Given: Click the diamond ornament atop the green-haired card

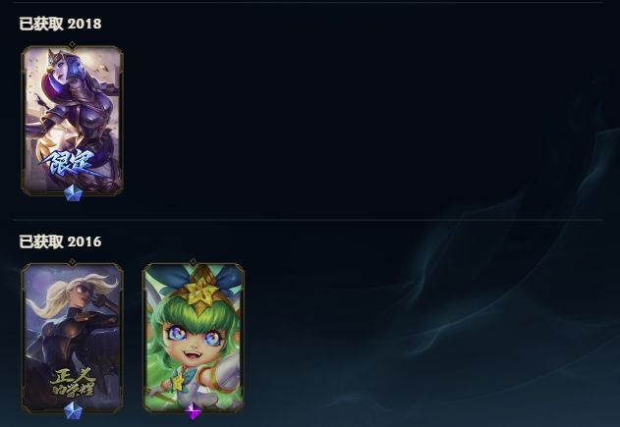Looking at the screenshot, I should click(193, 262).
